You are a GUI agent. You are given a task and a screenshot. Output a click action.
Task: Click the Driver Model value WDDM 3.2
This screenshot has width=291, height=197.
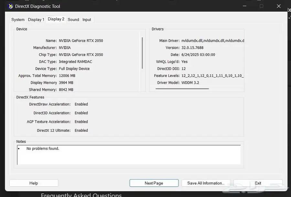(x=190, y=83)
